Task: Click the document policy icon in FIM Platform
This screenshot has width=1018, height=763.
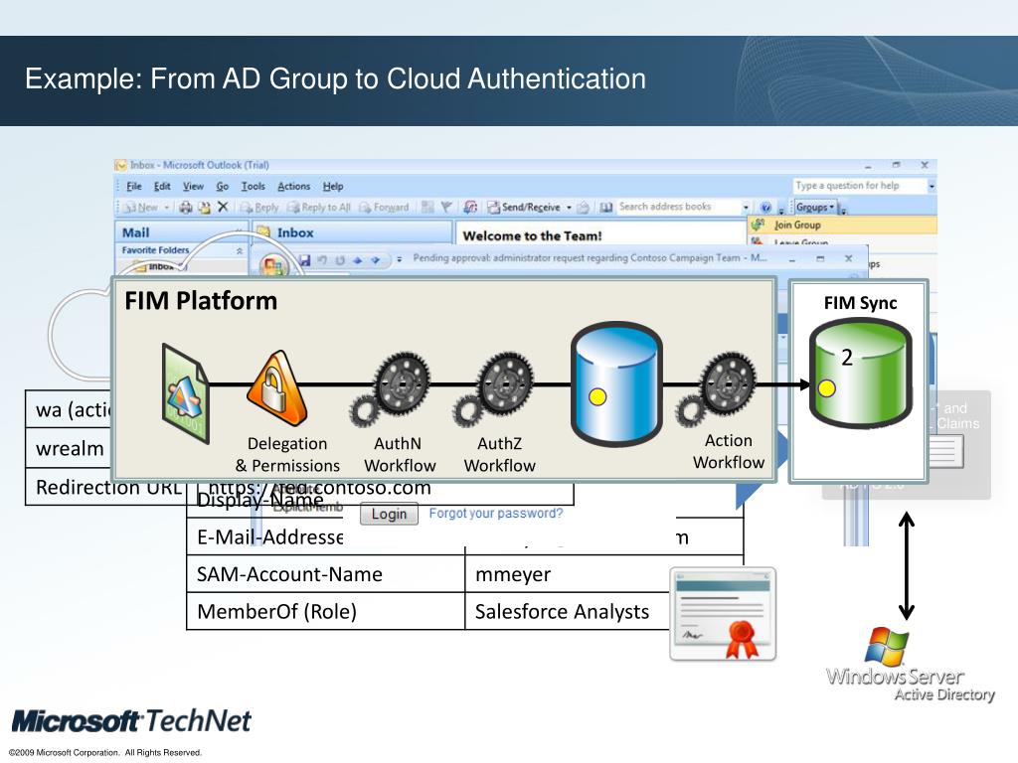Action: pos(186,393)
